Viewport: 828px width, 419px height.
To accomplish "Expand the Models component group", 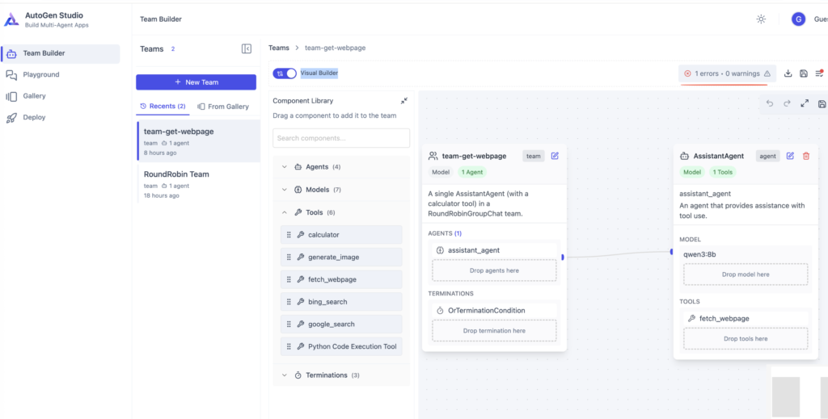I will pyautogui.click(x=341, y=190).
